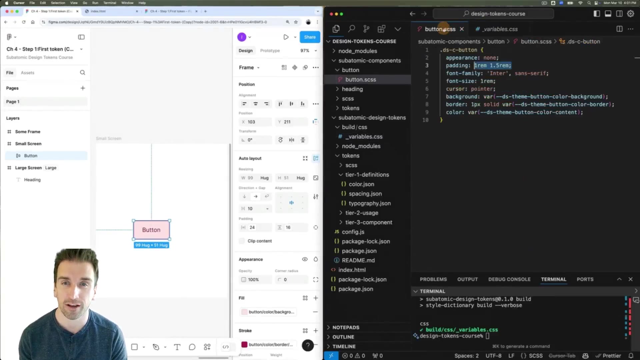The width and height of the screenshot is (640, 360).
Task: Expand the node_modules folder at root
Action: pos(358,51)
